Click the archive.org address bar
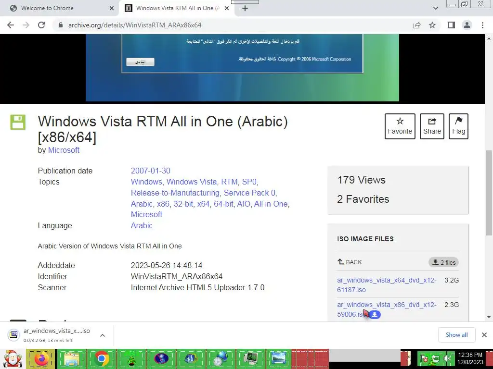493x369 pixels. pos(233,25)
